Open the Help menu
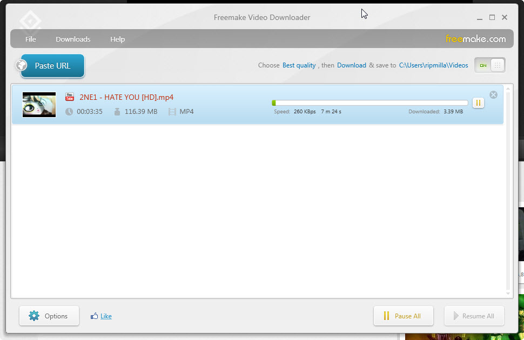524x340 pixels. pos(117,39)
